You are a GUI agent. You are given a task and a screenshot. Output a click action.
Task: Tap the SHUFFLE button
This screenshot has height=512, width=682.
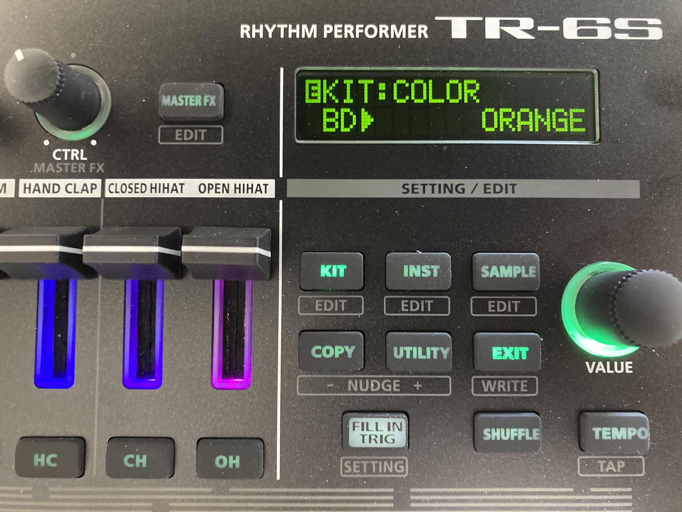[507, 433]
